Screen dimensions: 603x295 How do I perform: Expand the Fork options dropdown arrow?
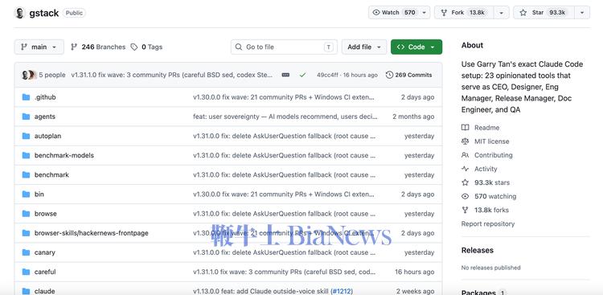502,13
